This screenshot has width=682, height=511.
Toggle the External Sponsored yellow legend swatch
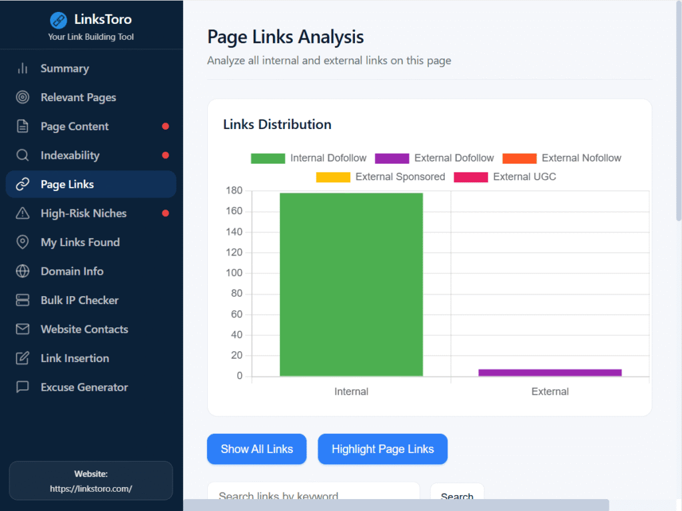tap(333, 177)
